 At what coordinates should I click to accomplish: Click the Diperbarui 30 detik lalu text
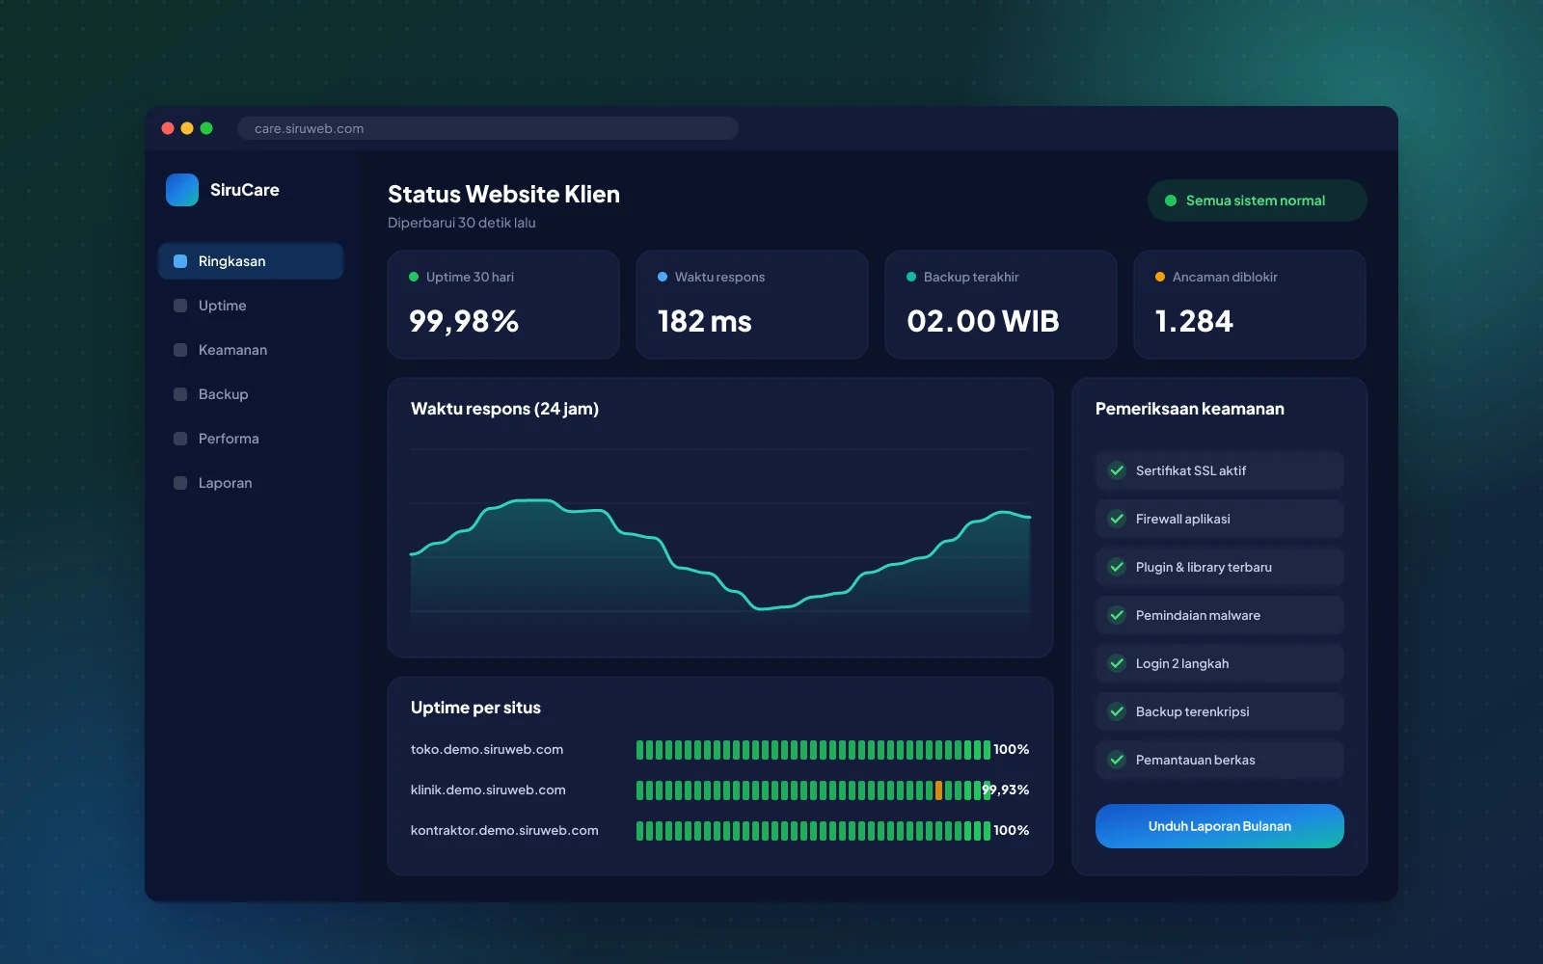coord(462,223)
